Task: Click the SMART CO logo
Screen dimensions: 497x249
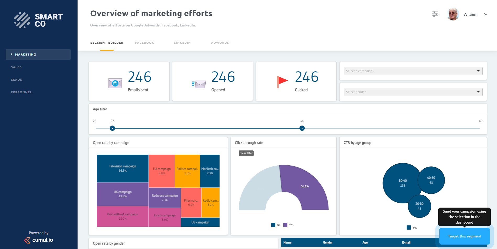Action: pyautogui.click(x=38, y=20)
